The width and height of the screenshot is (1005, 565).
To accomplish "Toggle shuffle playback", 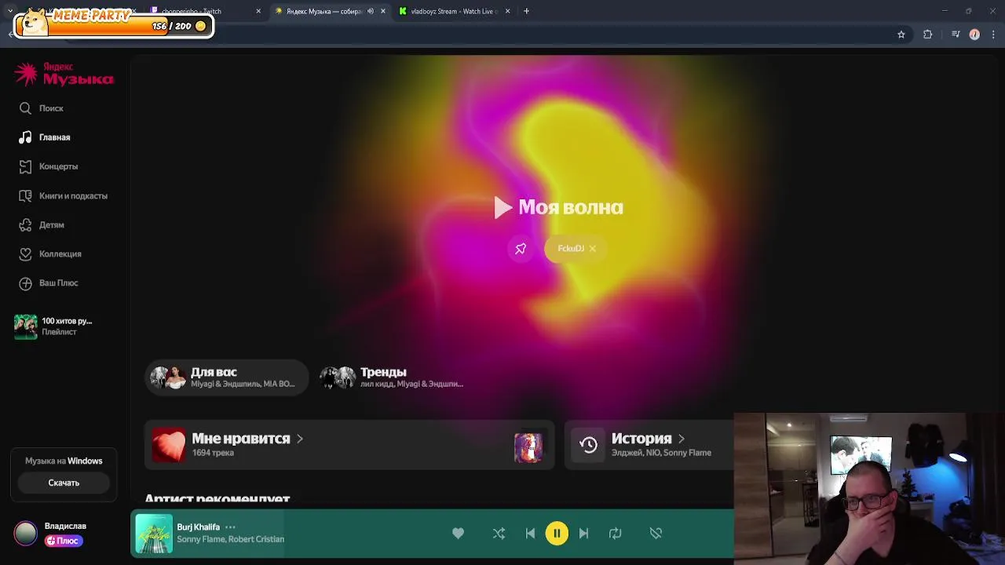I will pos(499,534).
